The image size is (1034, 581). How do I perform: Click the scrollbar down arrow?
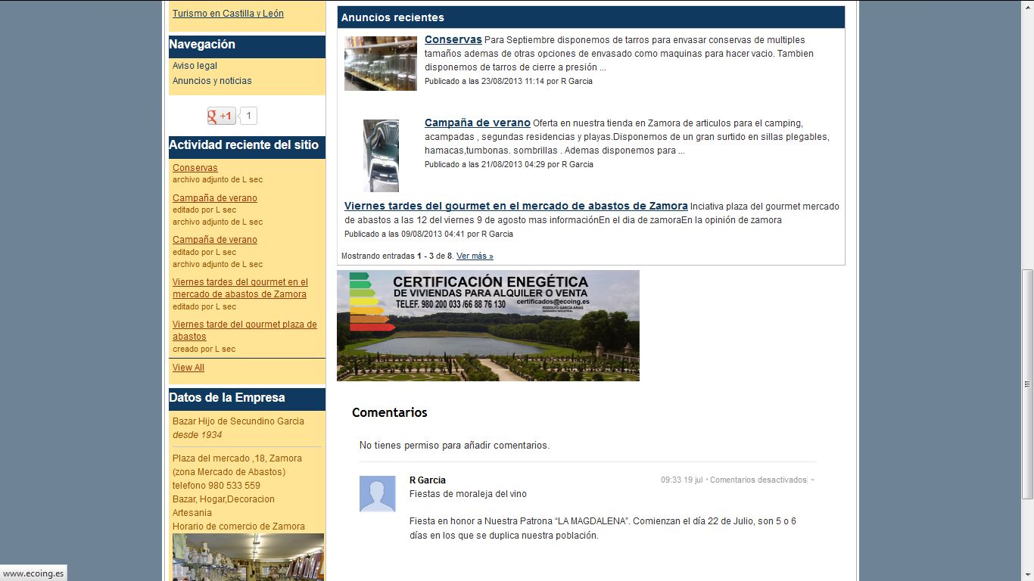pyautogui.click(x=1027, y=574)
